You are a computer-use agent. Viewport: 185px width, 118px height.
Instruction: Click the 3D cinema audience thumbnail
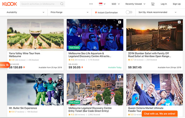(x=95, y=35)
